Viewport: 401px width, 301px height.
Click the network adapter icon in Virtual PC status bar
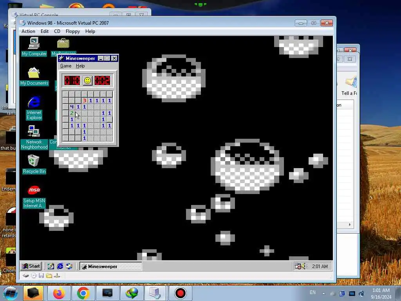coord(57,276)
